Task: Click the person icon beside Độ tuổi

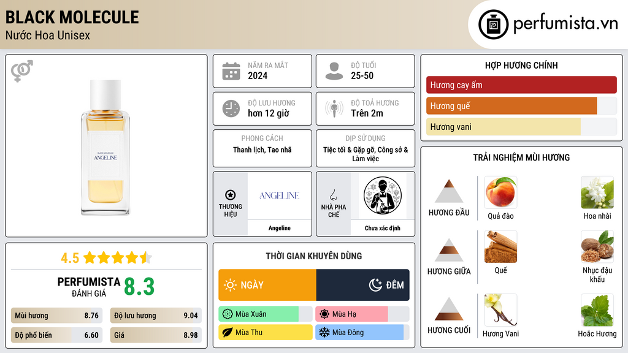Action: pyautogui.click(x=334, y=71)
